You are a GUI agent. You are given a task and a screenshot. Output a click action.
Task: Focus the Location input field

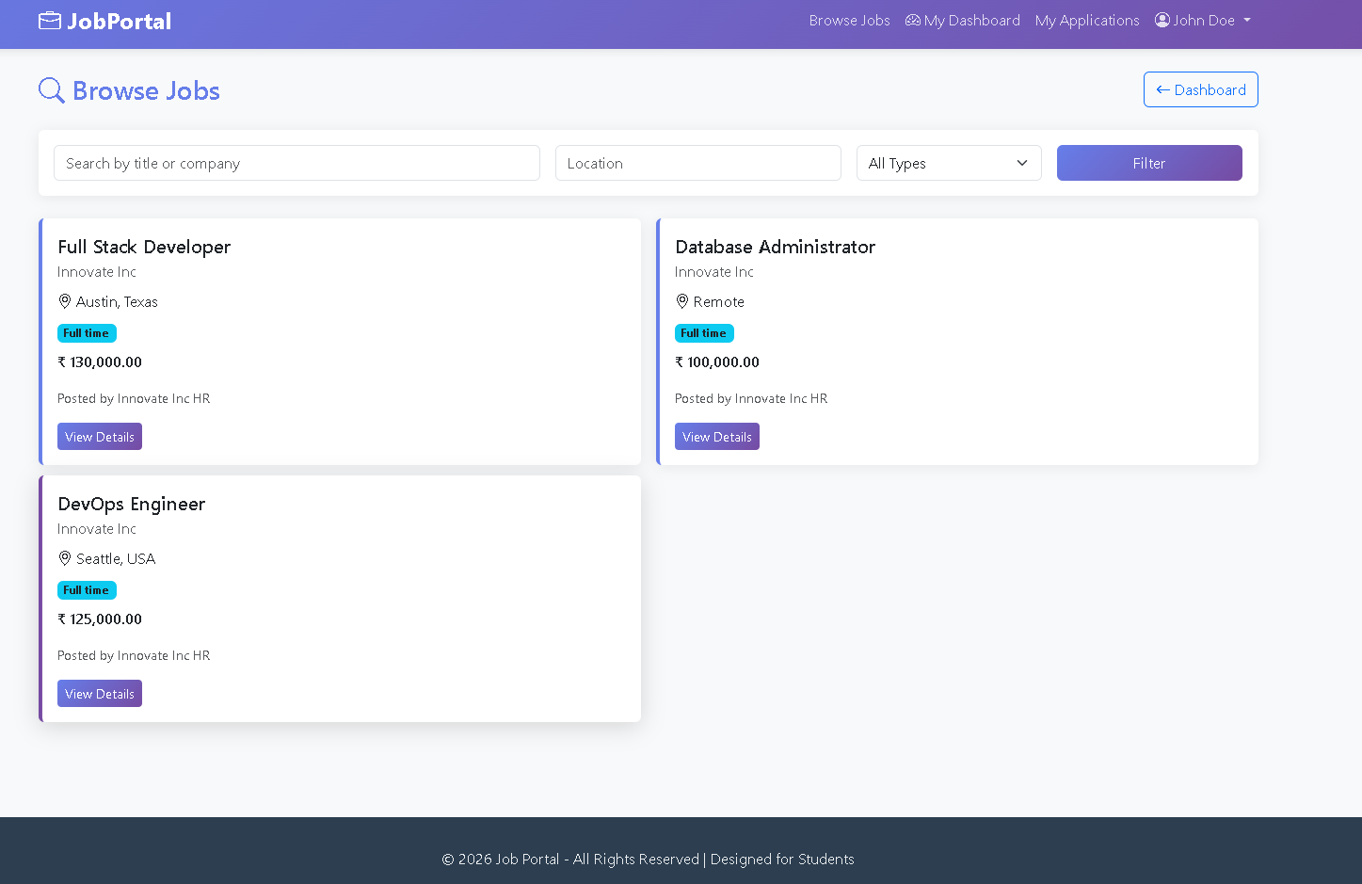point(698,163)
